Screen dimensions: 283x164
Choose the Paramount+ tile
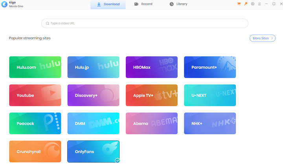coord(210,67)
